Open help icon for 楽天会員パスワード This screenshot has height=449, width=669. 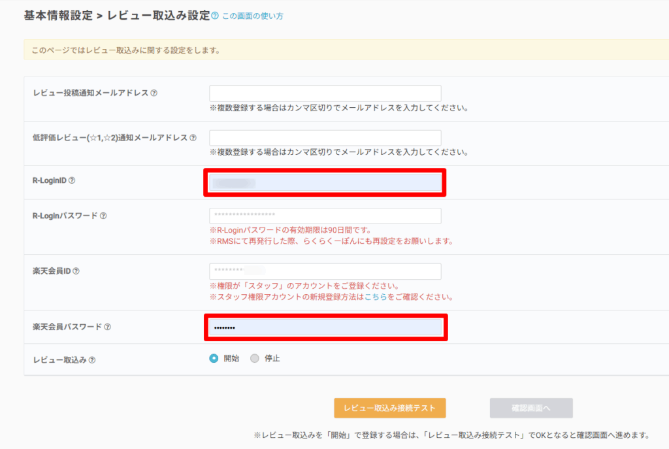108,327
